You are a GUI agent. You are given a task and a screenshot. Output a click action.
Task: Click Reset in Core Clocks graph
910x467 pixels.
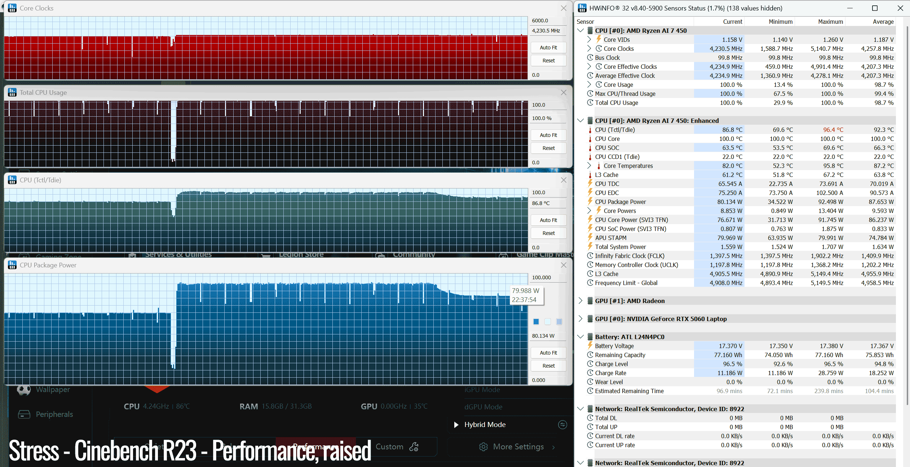pyautogui.click(x=548, y=61)
